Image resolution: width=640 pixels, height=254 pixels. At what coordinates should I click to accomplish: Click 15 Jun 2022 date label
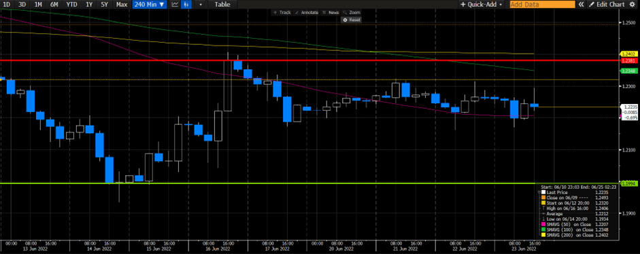pyautogui.click(x=158, y=249)
